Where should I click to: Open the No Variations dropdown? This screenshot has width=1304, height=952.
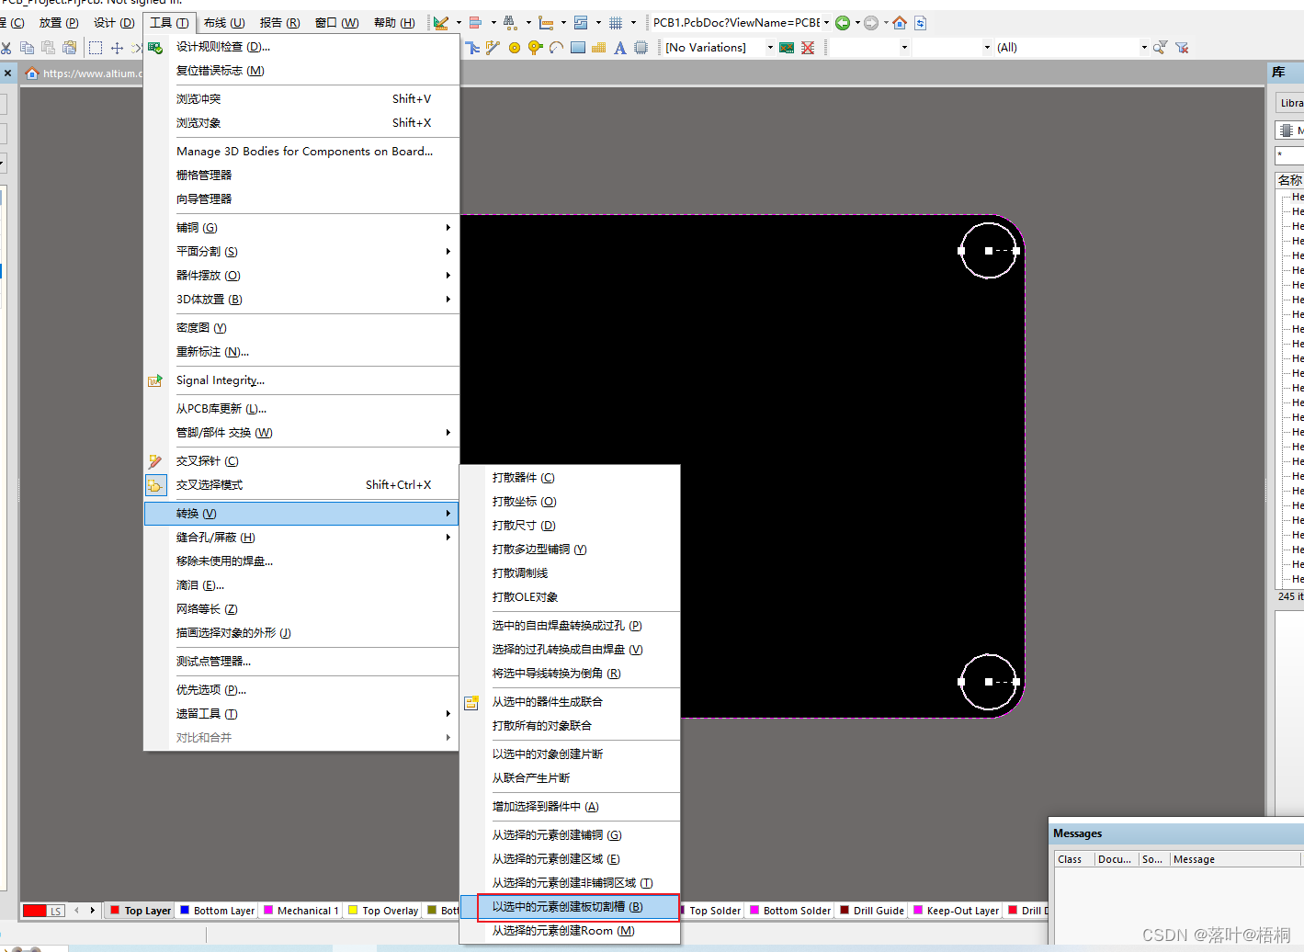pyautogui.click(x=770, y=48)
